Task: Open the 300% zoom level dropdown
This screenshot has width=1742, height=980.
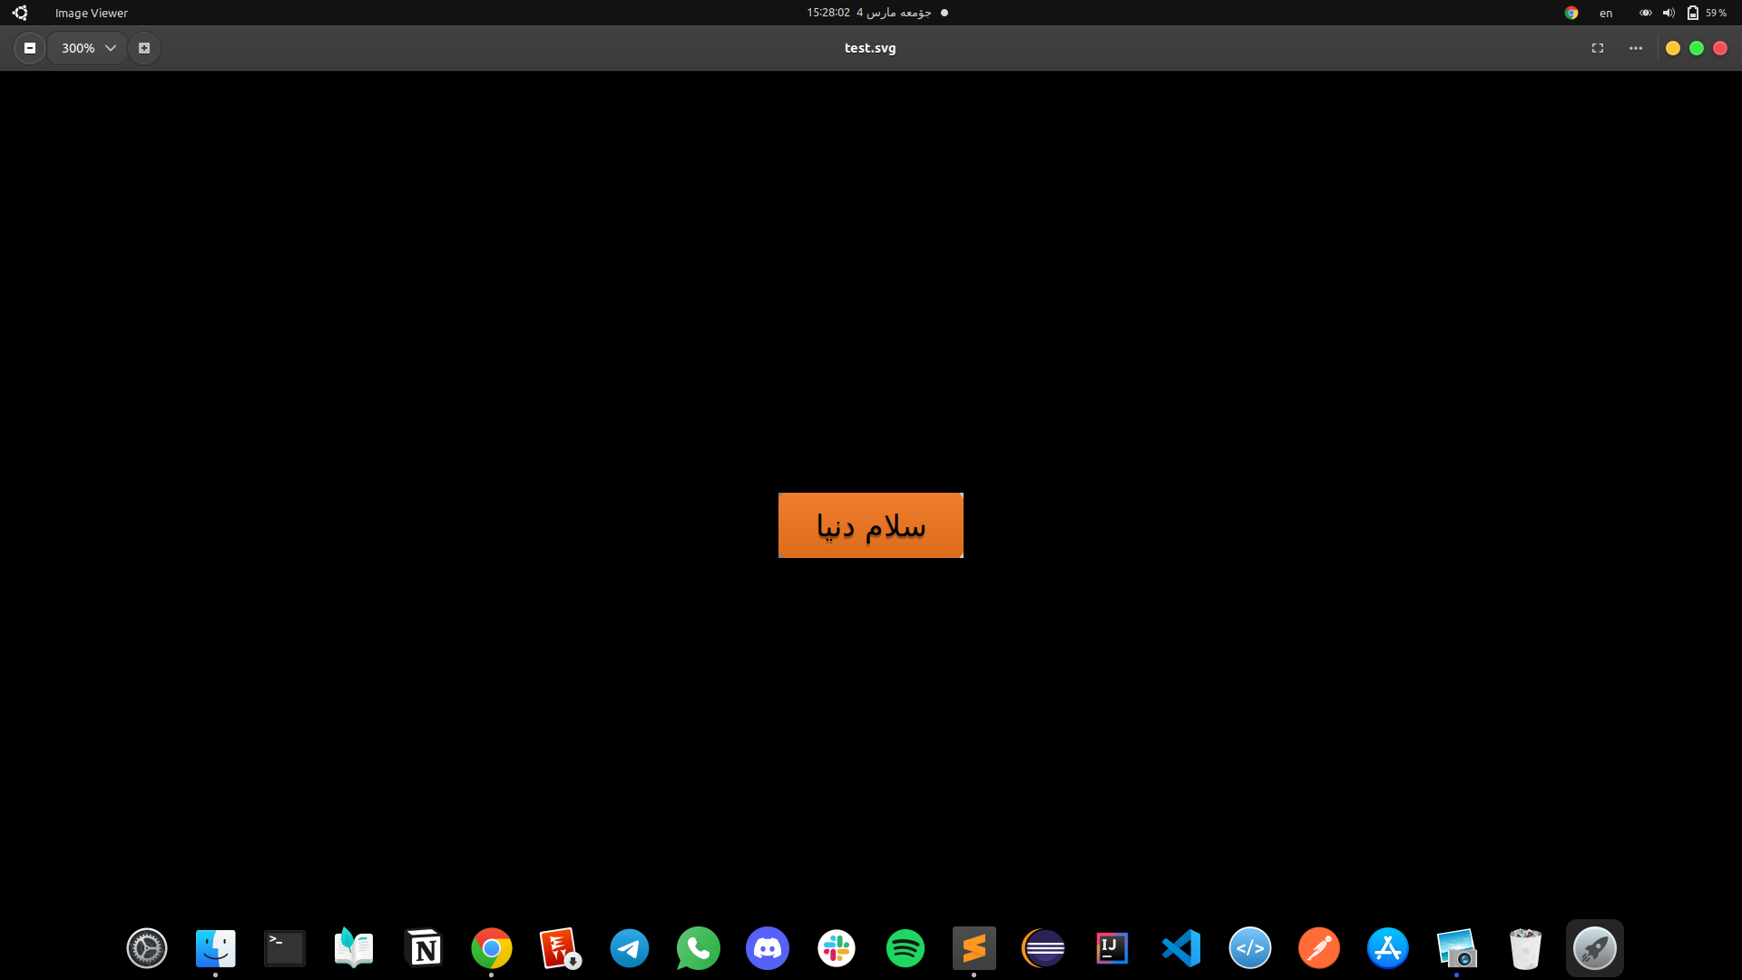Action: [x=88, y=48]
